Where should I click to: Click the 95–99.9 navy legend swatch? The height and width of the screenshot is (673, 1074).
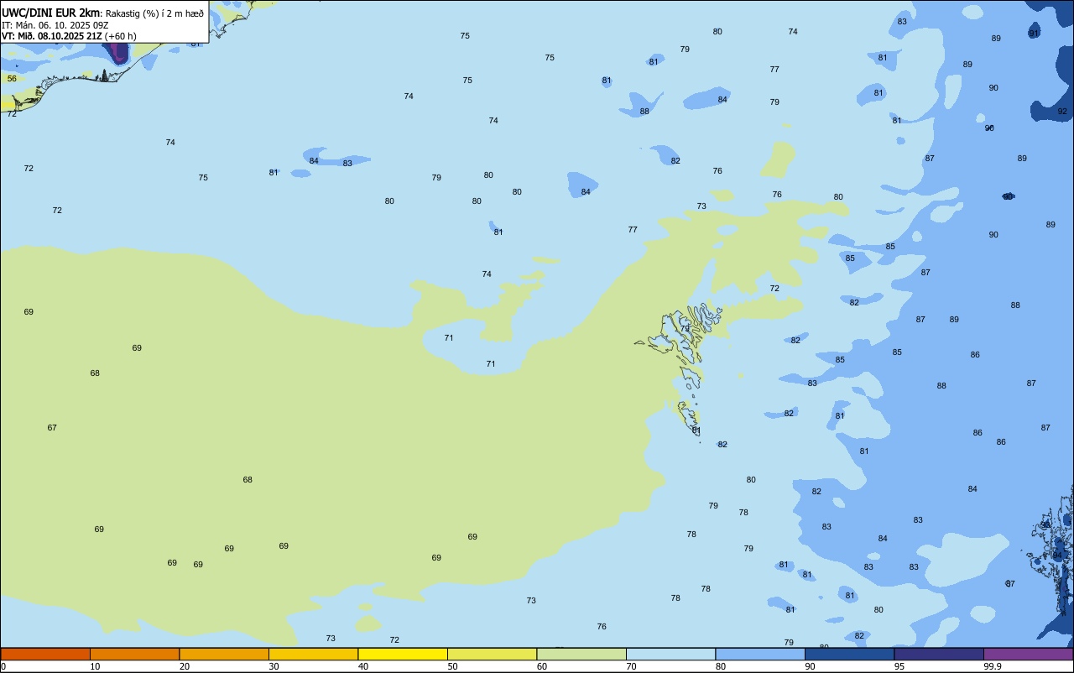tap(939, 654)
